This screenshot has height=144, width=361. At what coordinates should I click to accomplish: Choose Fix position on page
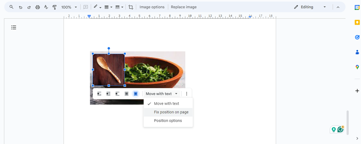[x=168, y=112]
